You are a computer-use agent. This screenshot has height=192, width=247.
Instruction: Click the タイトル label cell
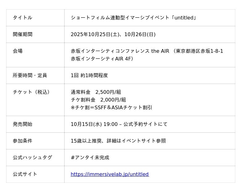tap(22, 18)
